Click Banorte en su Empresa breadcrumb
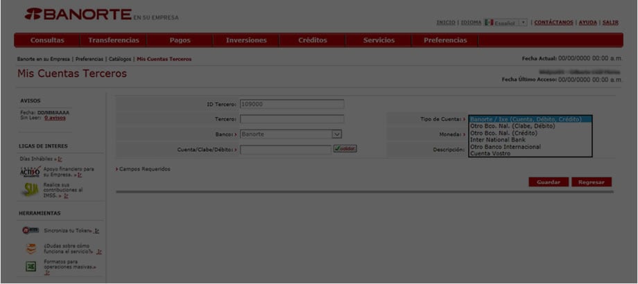 [44, 60]
